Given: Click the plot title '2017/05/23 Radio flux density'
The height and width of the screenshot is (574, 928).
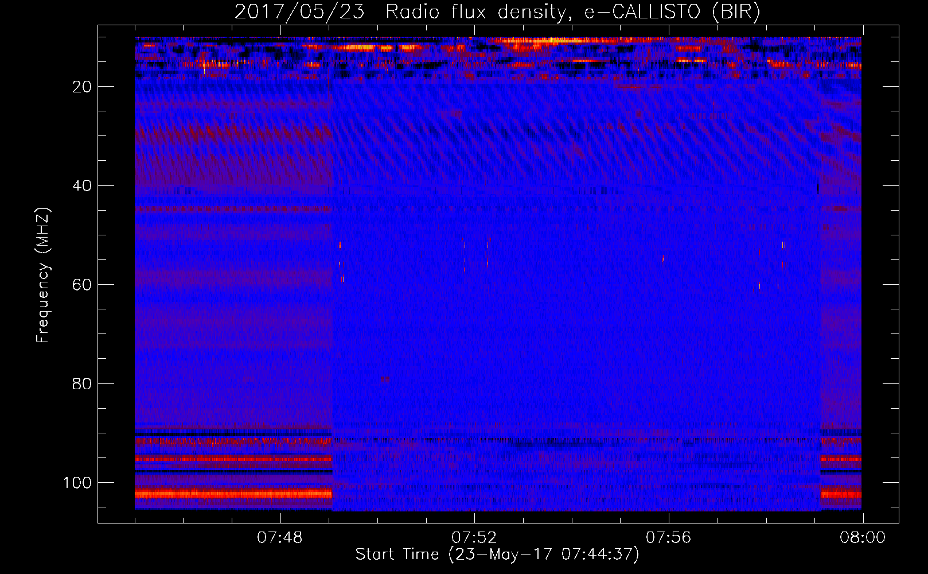Looking at the screenshot, I should 400,12.
